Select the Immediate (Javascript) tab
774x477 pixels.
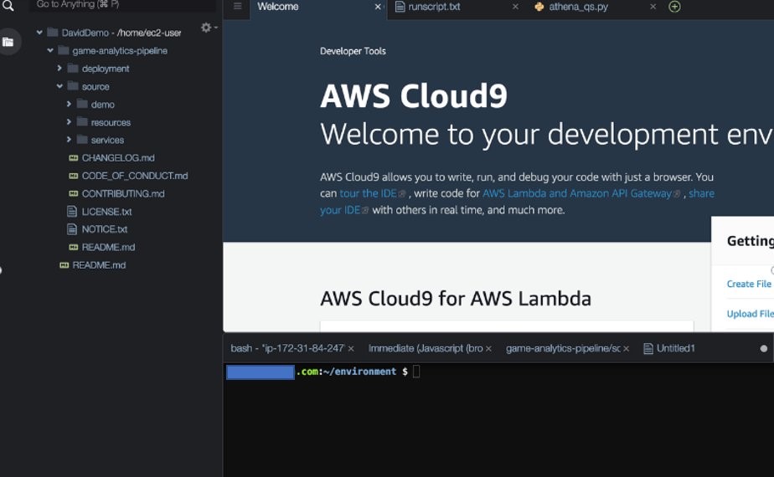[426, 348]
